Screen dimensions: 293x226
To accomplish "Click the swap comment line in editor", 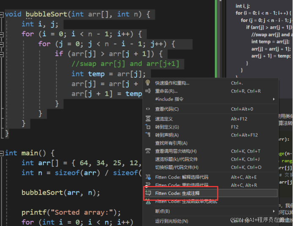I will click(x=126, y=64).
